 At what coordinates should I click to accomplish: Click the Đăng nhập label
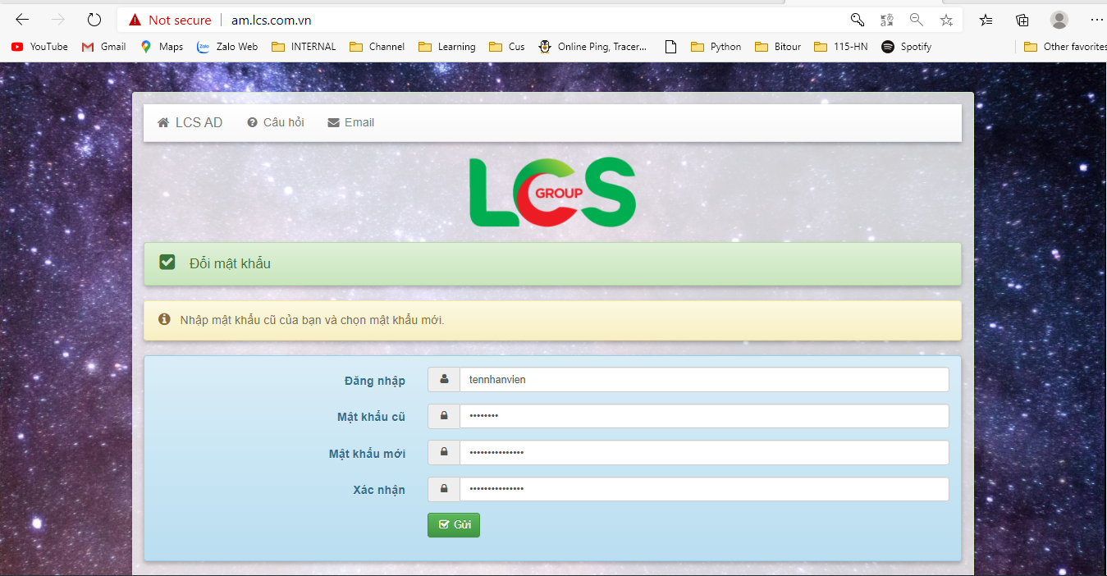(375, 381)
